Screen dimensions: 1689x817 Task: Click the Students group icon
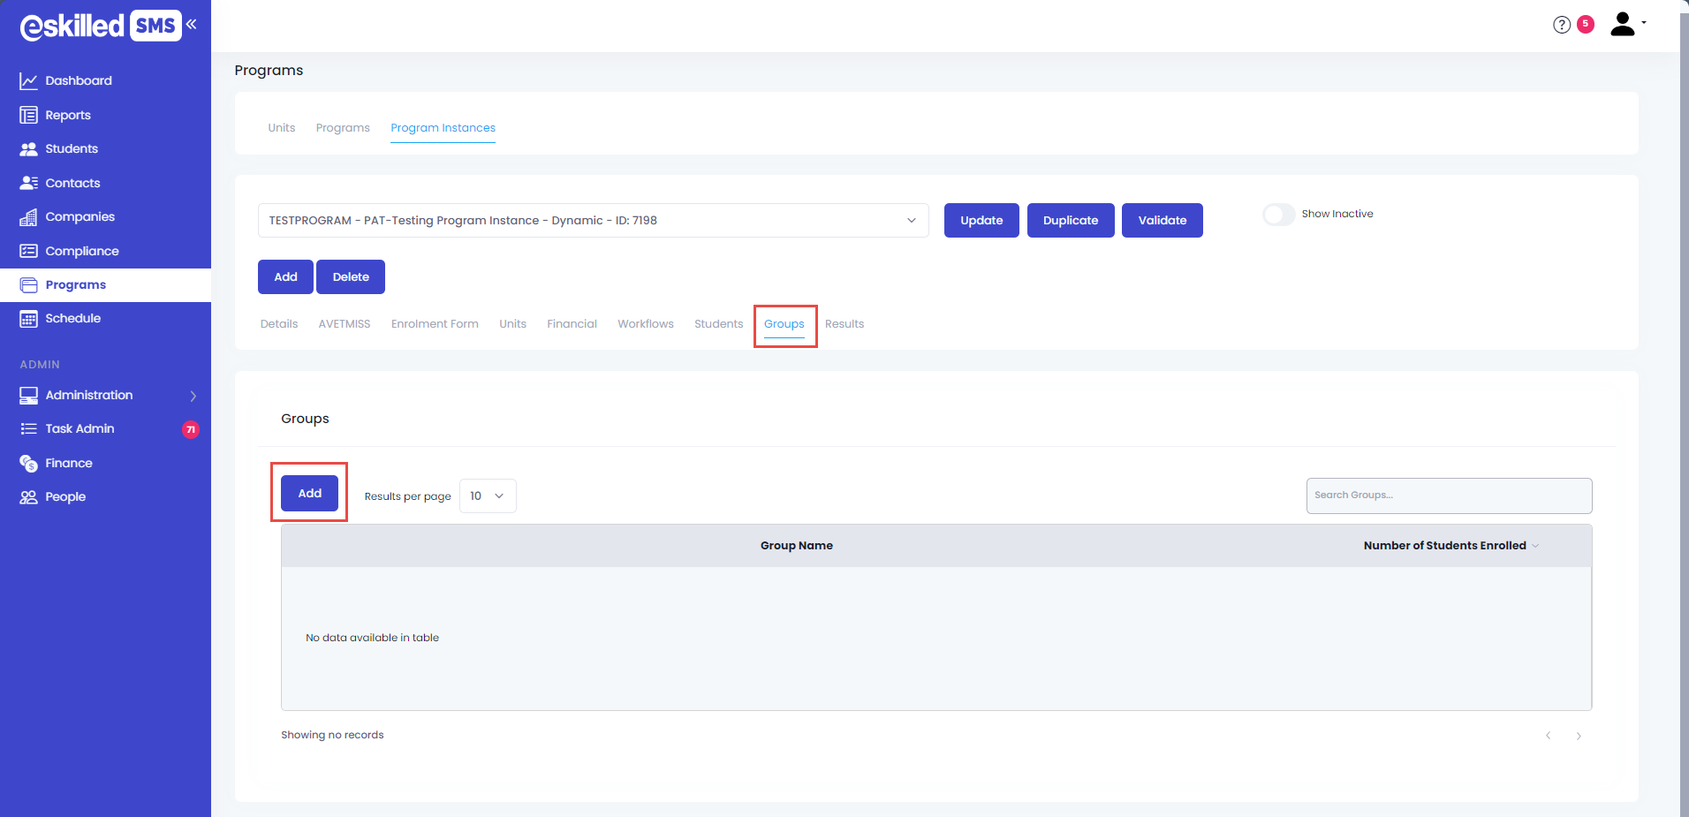pyautogui.click(x=28, y=149)
